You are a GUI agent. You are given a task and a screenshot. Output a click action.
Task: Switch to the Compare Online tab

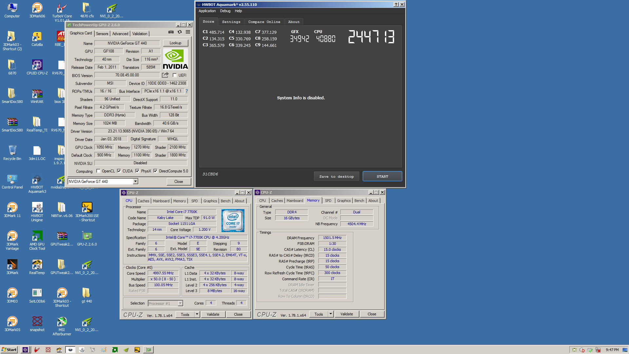pyautogui.click(x=264, y=22)
